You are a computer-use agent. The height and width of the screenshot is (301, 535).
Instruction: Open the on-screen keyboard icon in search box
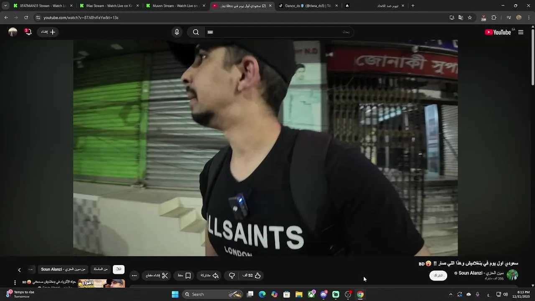[x=210, y=32]
